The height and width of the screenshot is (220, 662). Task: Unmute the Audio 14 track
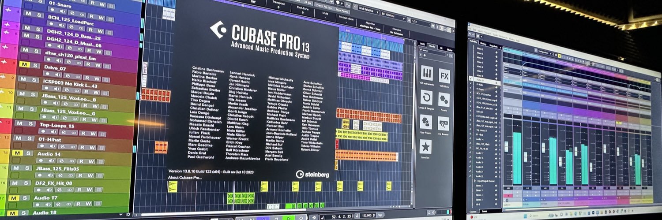tap(17, 153)
